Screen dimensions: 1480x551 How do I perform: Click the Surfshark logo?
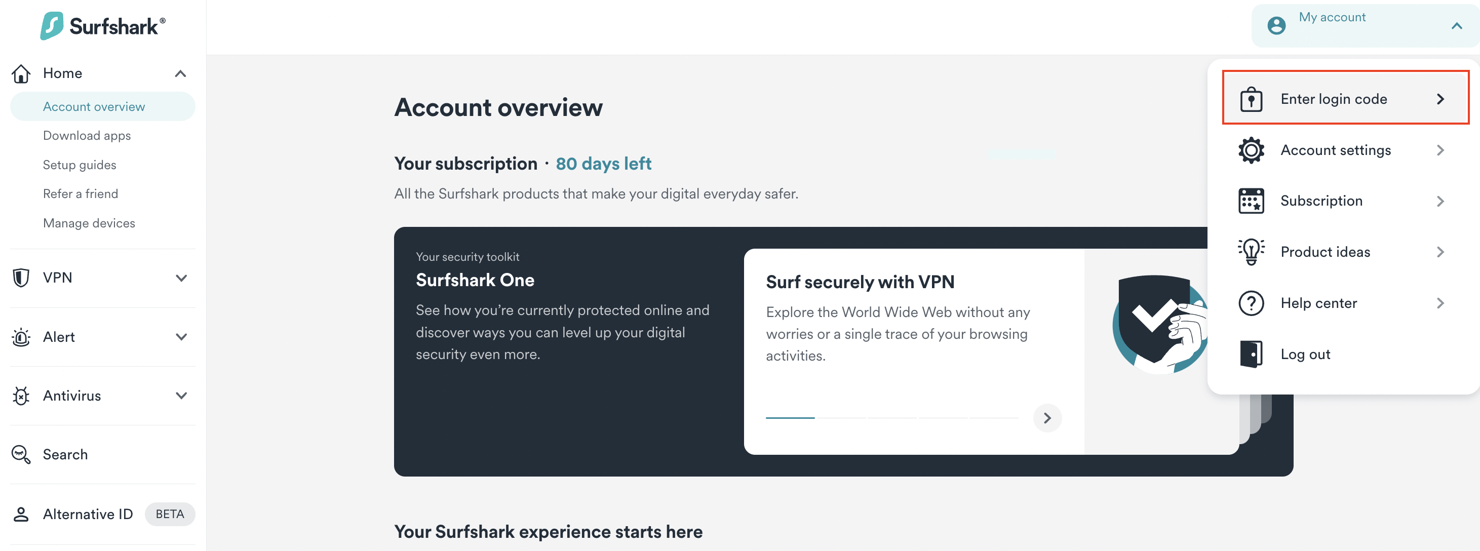click(x=103, y=26)
